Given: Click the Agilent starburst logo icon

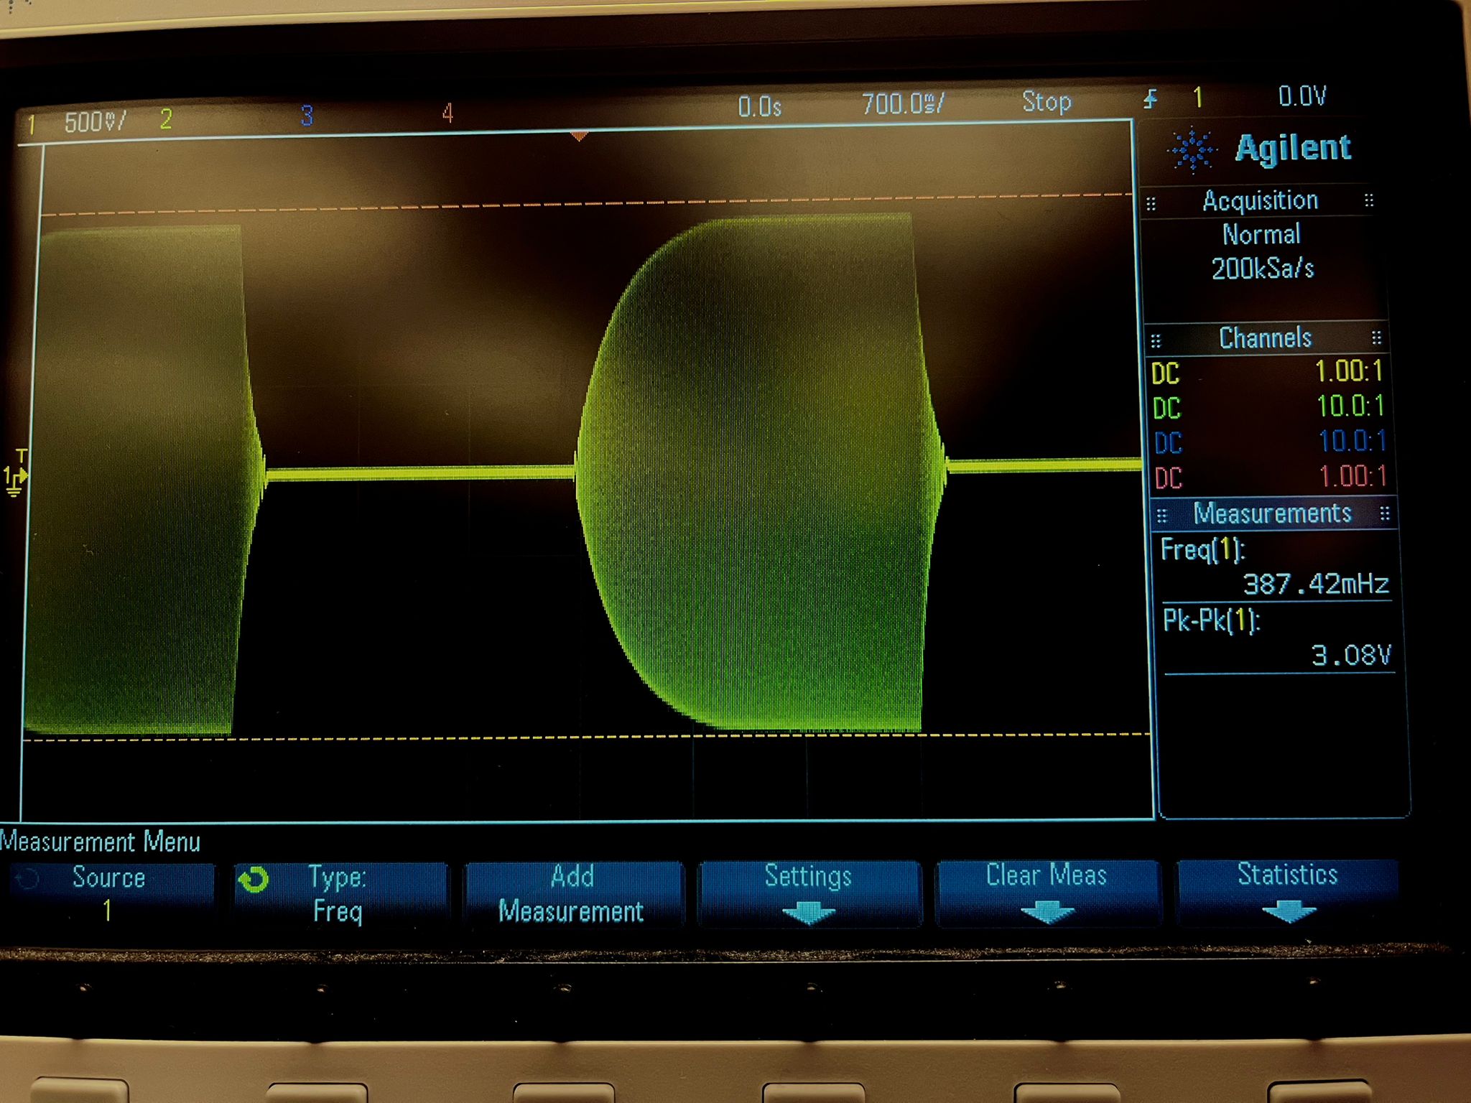Looking at the screenshot, I should pos(1193,151).
